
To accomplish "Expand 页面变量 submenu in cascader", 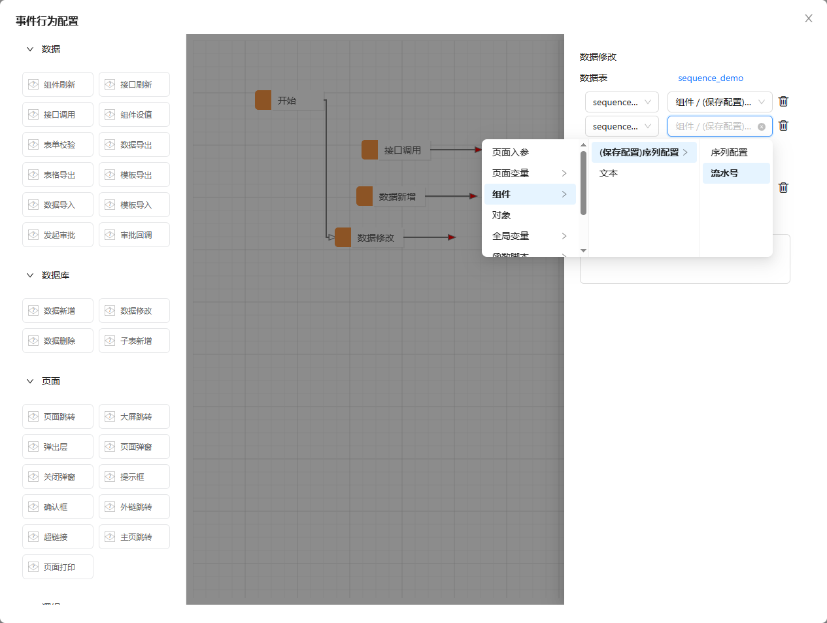I will pyautogui.click(x=529, y=173).
